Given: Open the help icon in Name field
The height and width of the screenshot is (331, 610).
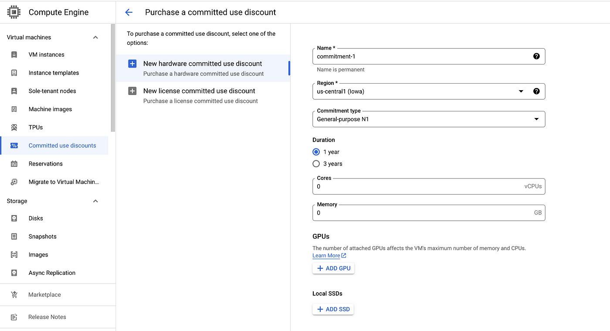Looking at the screenshot, I should (536, 56).
